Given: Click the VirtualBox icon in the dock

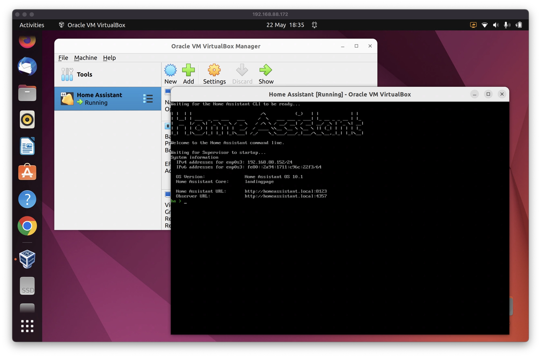Looking at the screenshot, I should pyautogui.click(x=27, y=259).
